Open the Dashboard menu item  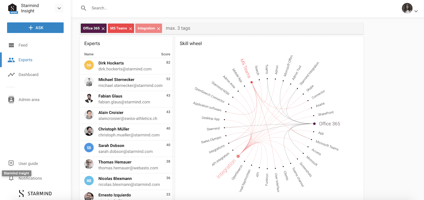click(28, 75)
